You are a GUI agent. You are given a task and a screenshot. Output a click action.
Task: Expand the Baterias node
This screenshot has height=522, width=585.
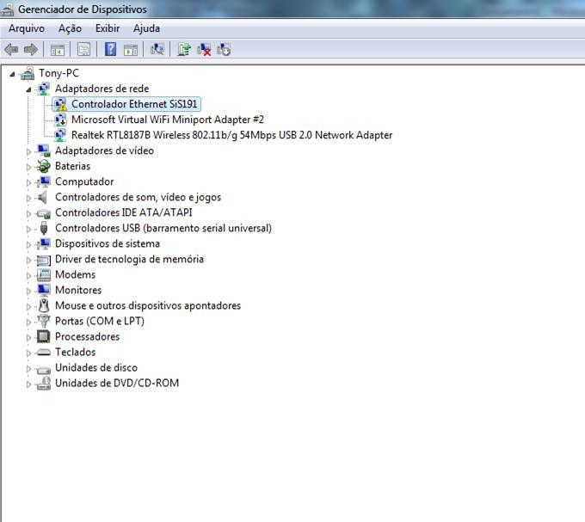pyautogui.click(x=28, y=167)
